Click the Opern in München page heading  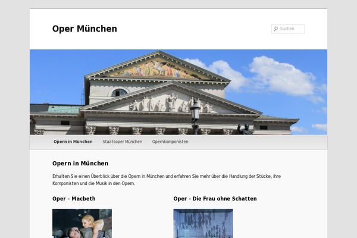[80, 163]
